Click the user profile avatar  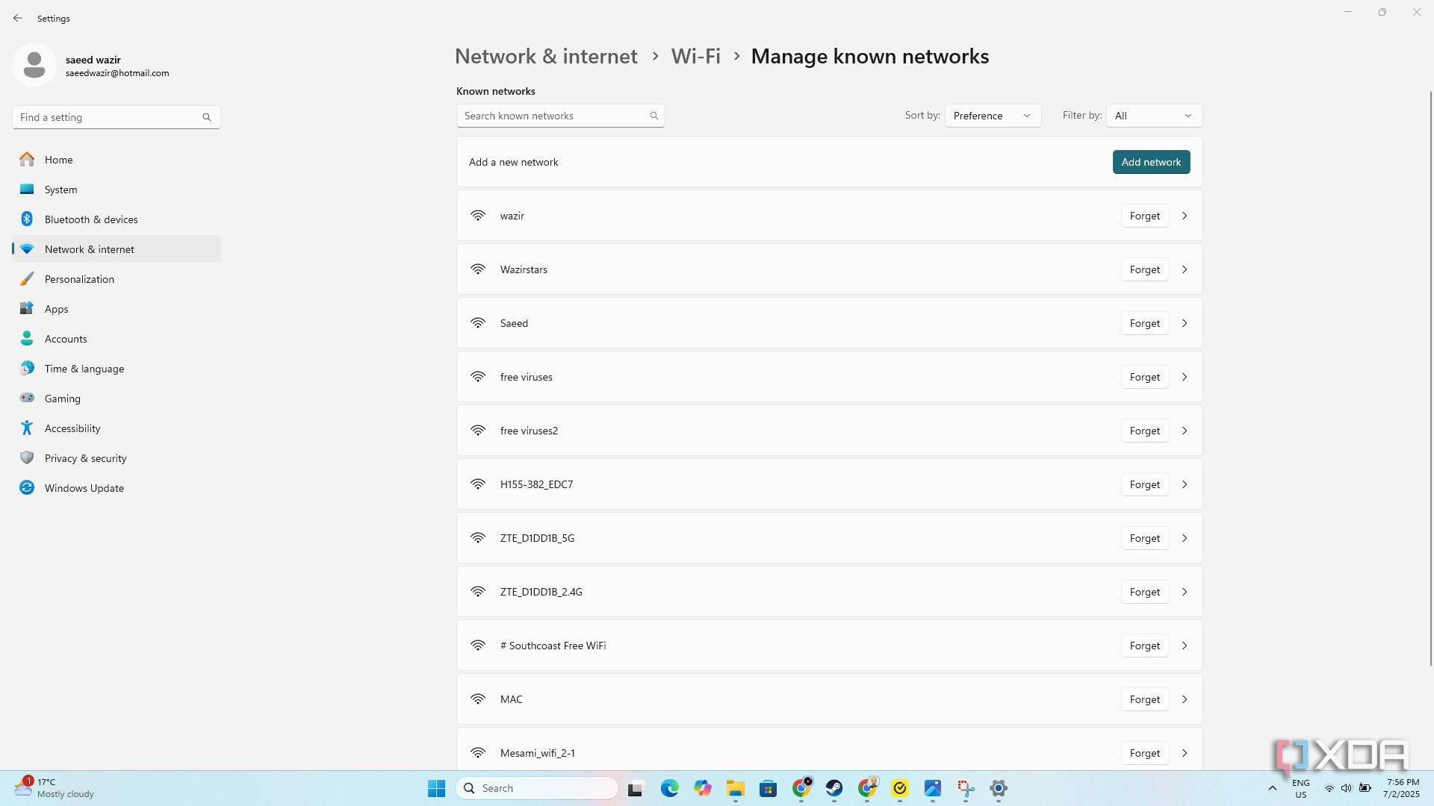(x=34, y=65)
